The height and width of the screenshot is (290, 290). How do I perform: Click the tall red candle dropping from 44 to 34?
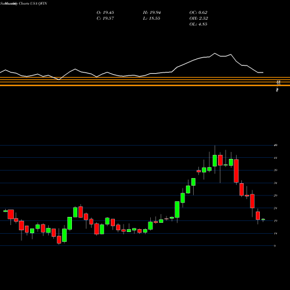[x=236, y=171]
